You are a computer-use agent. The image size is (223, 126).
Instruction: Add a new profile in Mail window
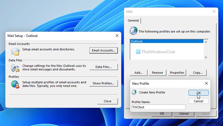tap(139, 73)
